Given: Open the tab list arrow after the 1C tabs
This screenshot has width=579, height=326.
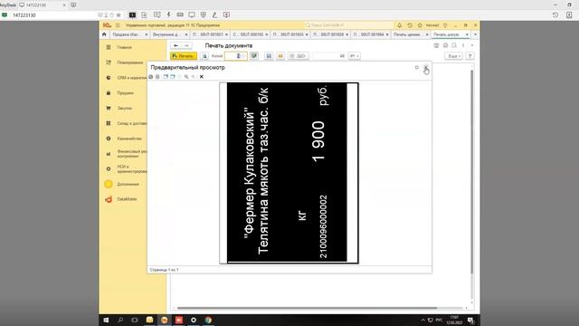Looking at the screenshot, I should tap(475, 34).
